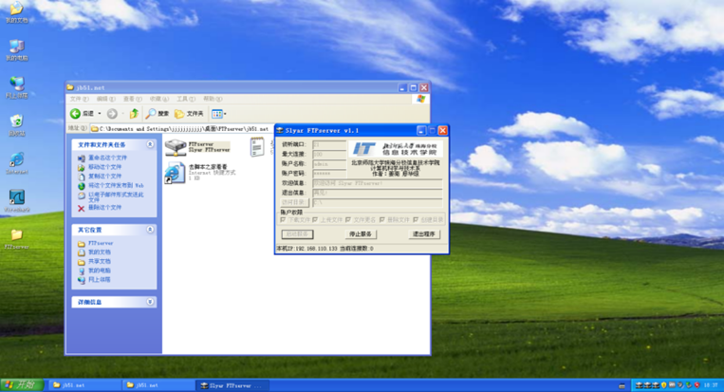The image size is (724, 392).
Task: Go up one folder level
Action: 134,114
